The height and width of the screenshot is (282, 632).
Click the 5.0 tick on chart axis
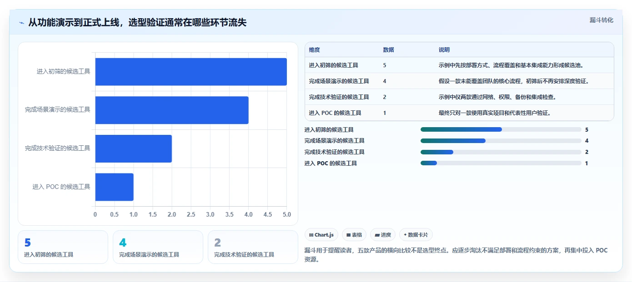click(x=286, y=214)
